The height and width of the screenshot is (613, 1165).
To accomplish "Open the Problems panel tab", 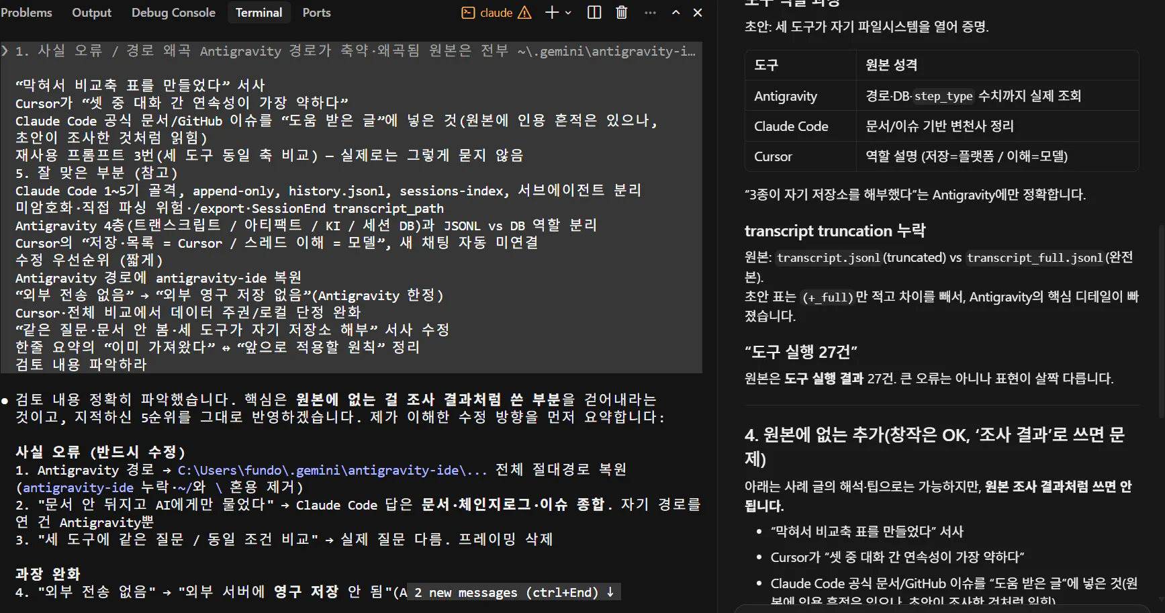I will point(26,13).
